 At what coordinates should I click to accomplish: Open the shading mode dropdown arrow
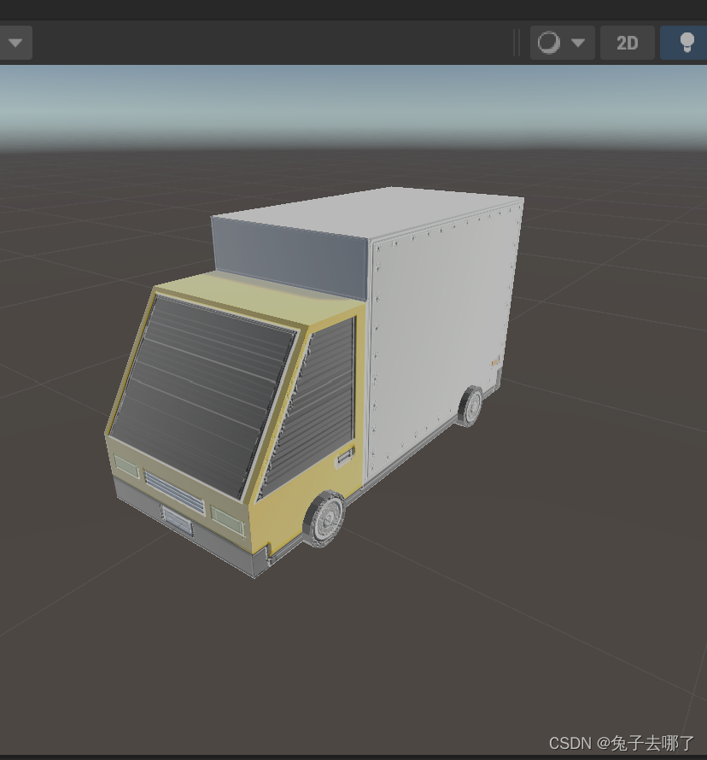[x=577, y=42]
